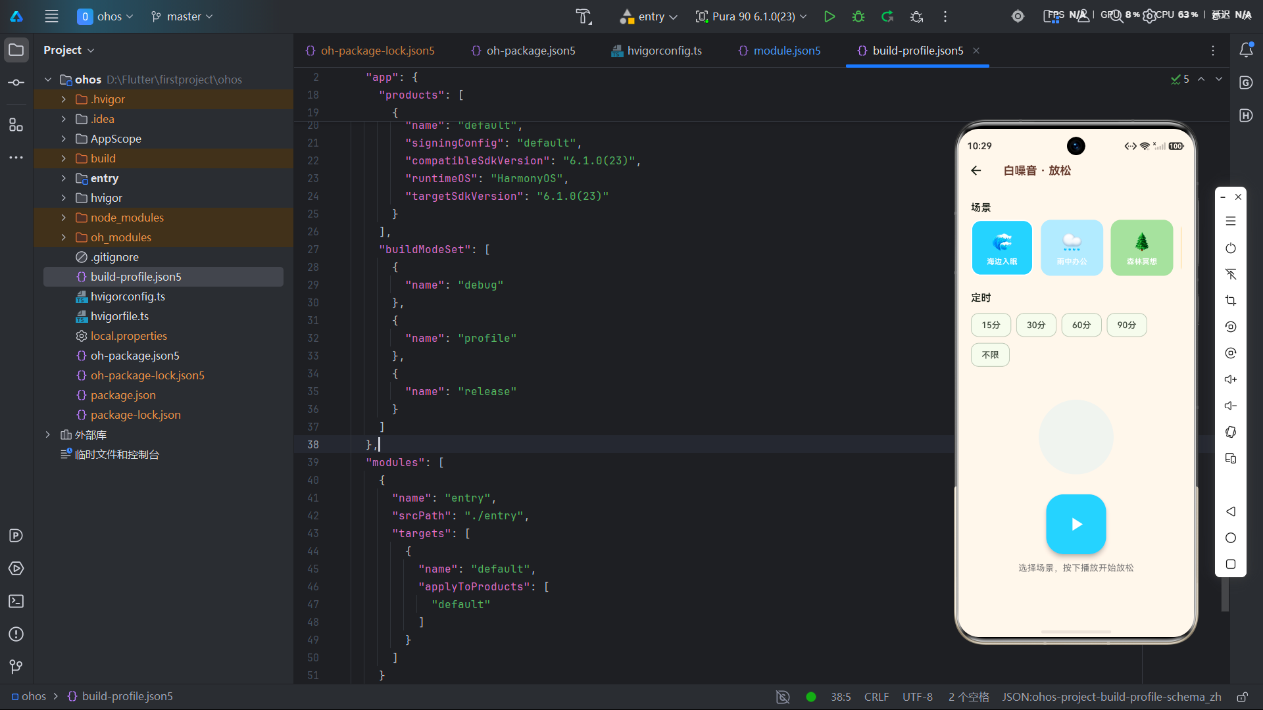Switch to the hvigorconfig.ts tab

[x=656, y=51]
